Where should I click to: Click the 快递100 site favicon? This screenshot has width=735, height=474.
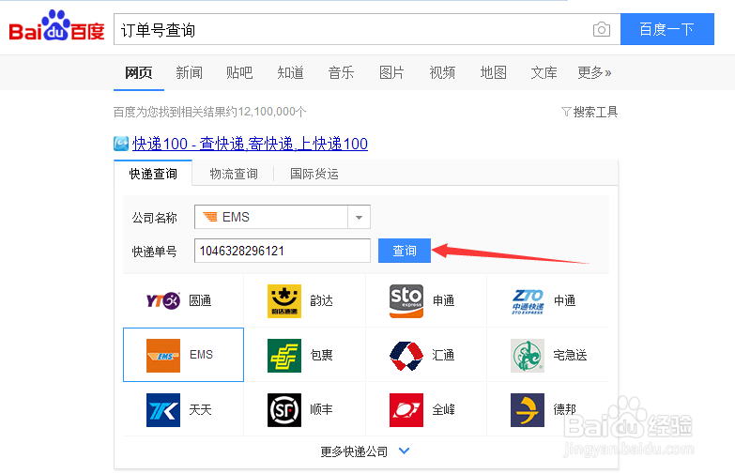tap(121, 144)
